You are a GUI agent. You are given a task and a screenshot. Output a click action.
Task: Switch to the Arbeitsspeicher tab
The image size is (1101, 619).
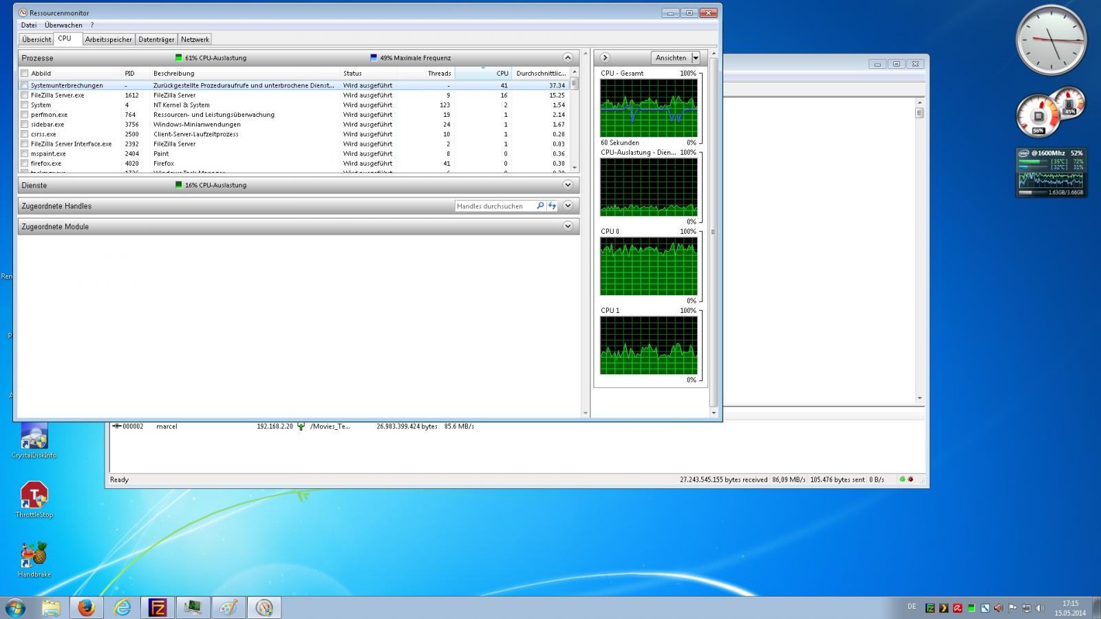[109, 39]
